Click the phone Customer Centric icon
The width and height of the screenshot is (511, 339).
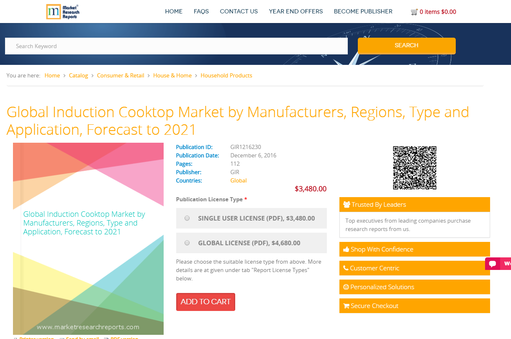[346, 268]
